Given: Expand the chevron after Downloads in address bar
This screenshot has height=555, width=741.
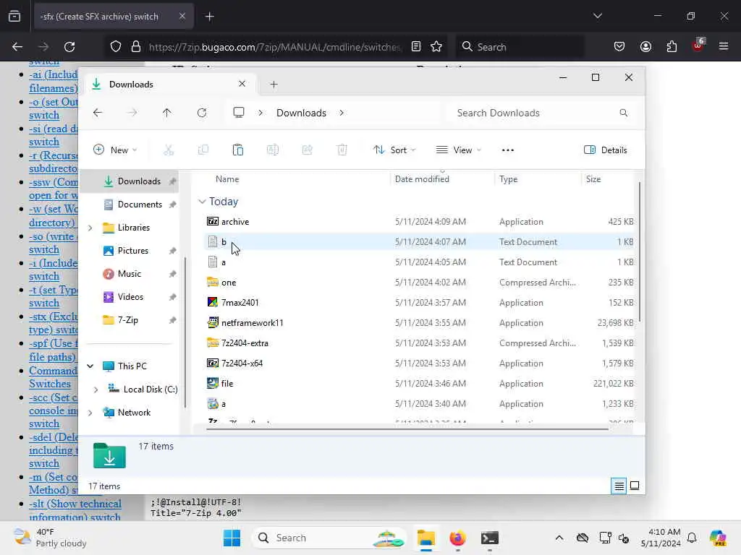Looking at the screenshot, I should [x=342, y=113].
